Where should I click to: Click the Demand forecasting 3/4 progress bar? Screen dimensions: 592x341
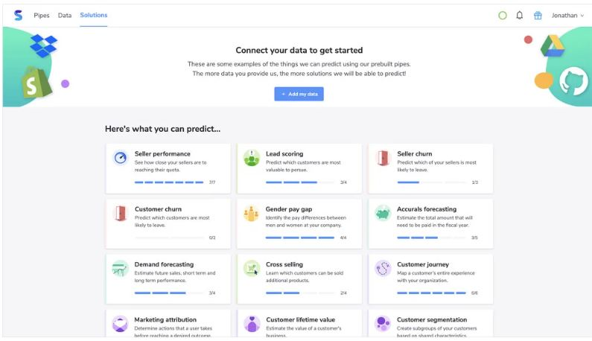point(169,293)
